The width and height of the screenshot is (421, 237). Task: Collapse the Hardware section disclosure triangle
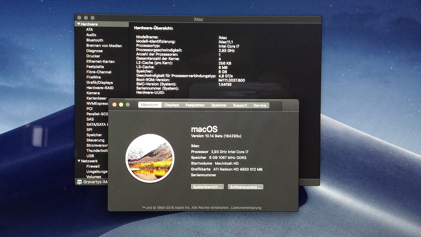pyautogui.click(x=79, y=24)
